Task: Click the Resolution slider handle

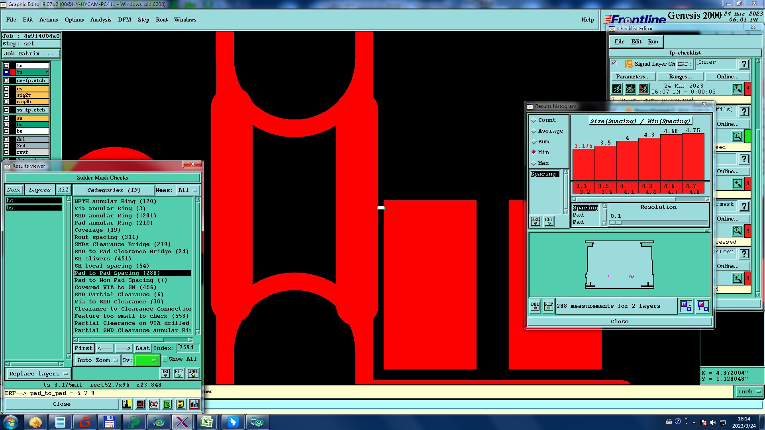Action: 616,223
